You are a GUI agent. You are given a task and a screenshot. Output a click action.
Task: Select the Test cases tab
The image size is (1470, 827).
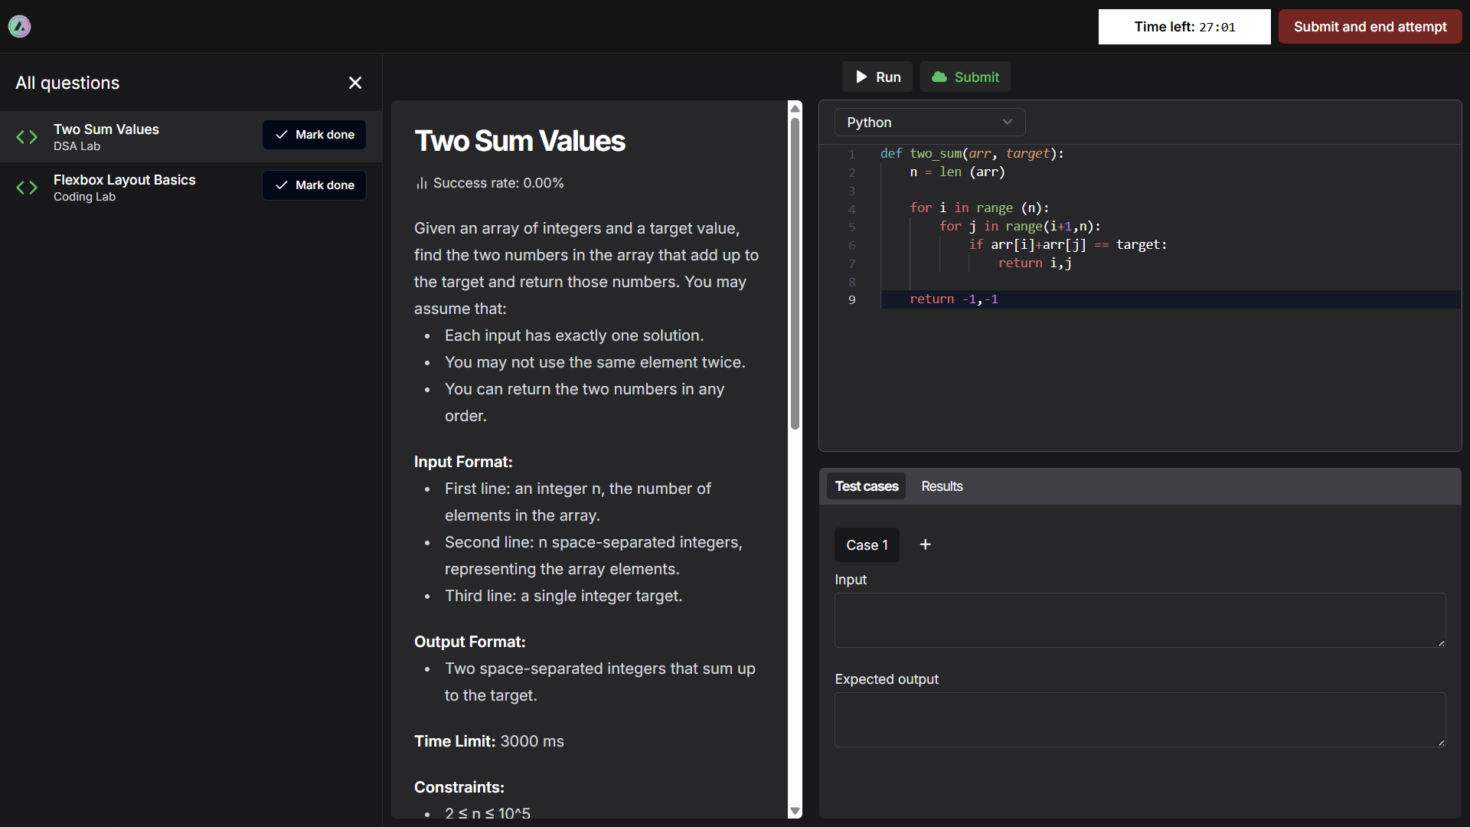(866, 486)
